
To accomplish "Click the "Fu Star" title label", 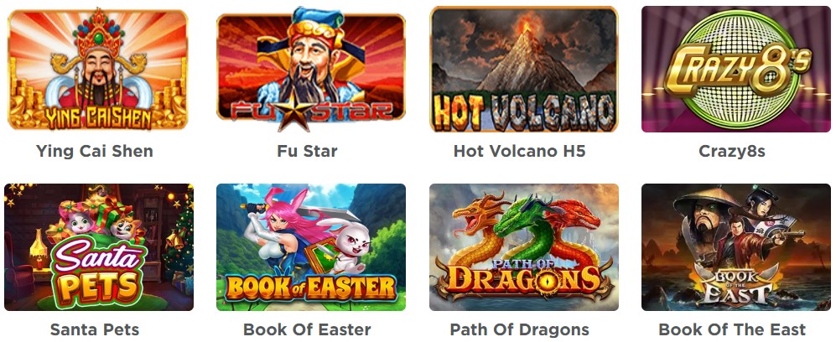I will (307, 151).
